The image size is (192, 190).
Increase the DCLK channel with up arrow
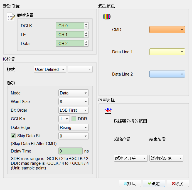pos(86,24)
